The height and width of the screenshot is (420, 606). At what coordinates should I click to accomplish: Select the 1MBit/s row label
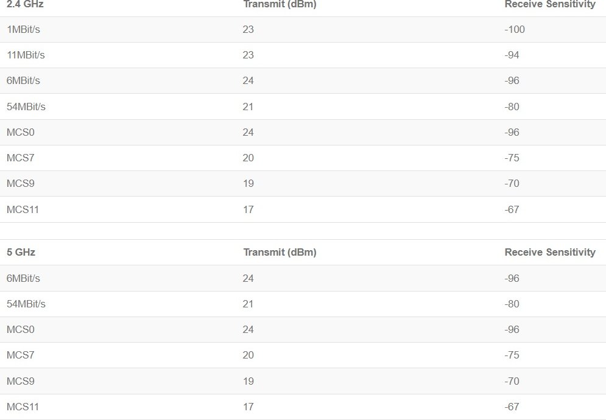[x=23, y=29]
